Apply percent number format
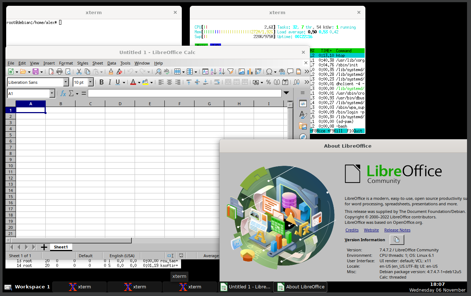This screenshot has height=296, width=471. click(x=268, y=82)
